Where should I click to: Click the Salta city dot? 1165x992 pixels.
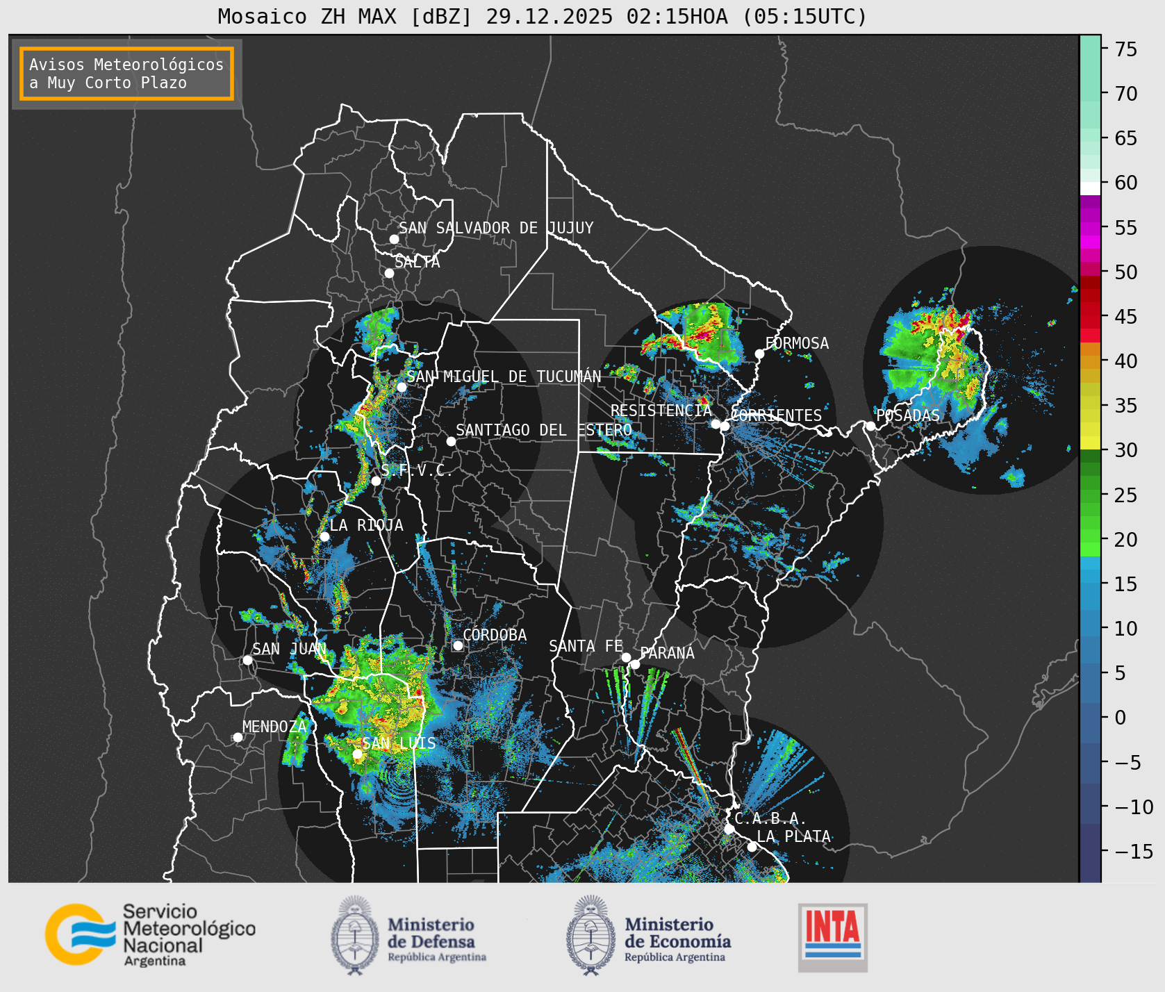click(x=389, y=273)
